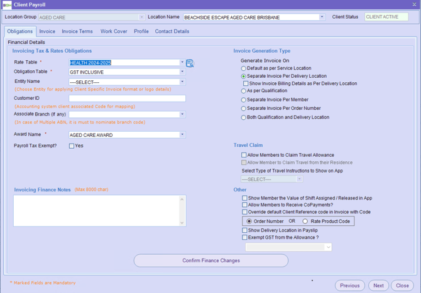The height and width of the screenshot is (293, 421).
Task: Click the Client Payroll app logo icon
Action: pyautogui.click(x=7, y=4)
